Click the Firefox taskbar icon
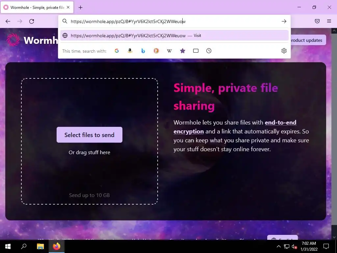Screen dimensions: 337x253 [57, 246]
